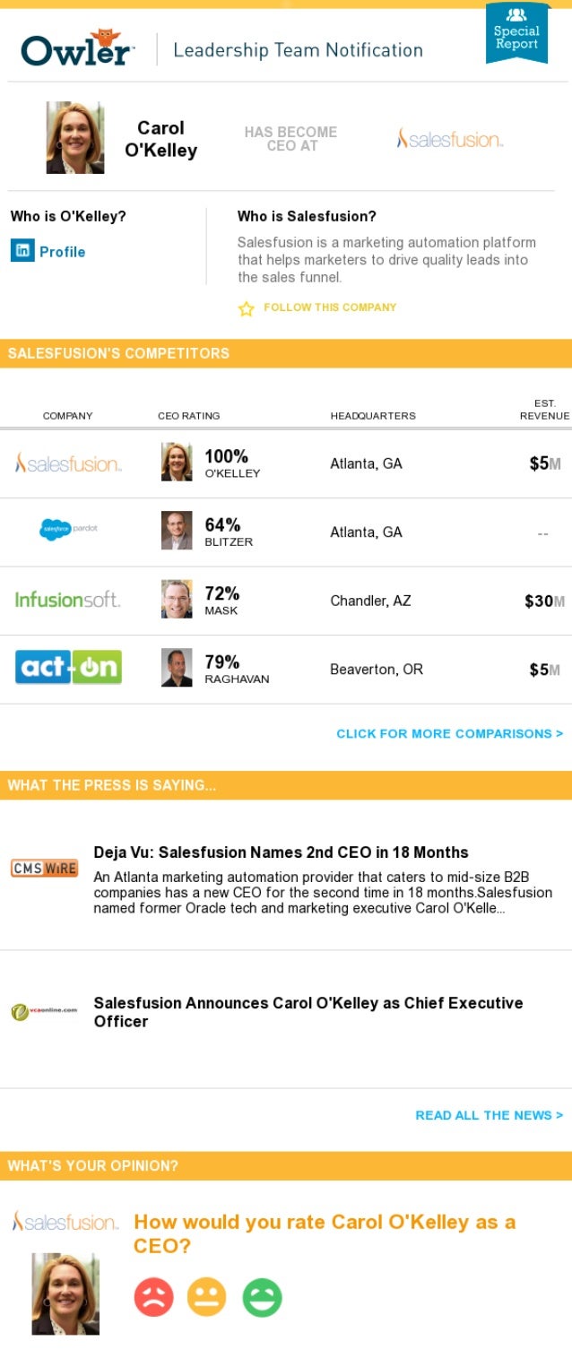Click Raghavan's CEO photo thumbnail
Image resolution: width=572 pixels, height=1367 pixels.
pyautogui.click(x=177, y=668)
